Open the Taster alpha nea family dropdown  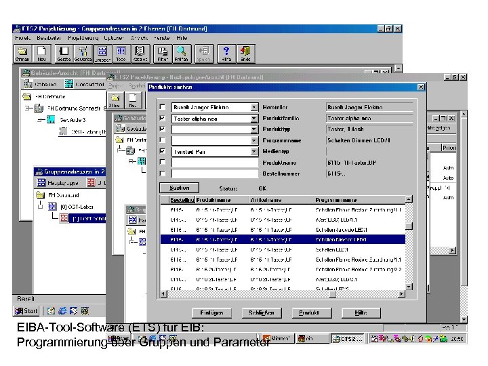(x=254, y=119)
